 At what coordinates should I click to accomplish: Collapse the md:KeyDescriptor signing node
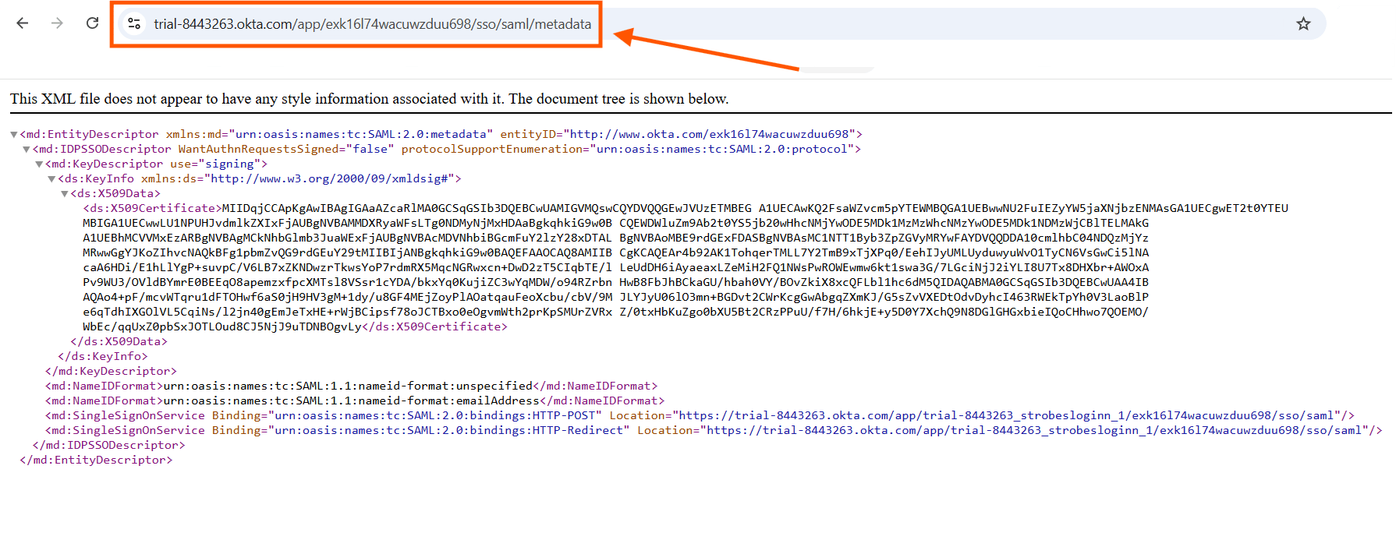39,164
